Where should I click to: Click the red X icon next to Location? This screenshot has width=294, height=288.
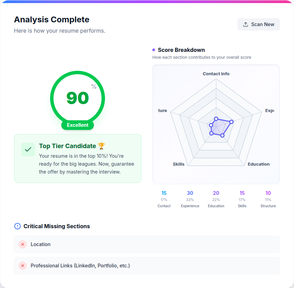coord(23,244)
